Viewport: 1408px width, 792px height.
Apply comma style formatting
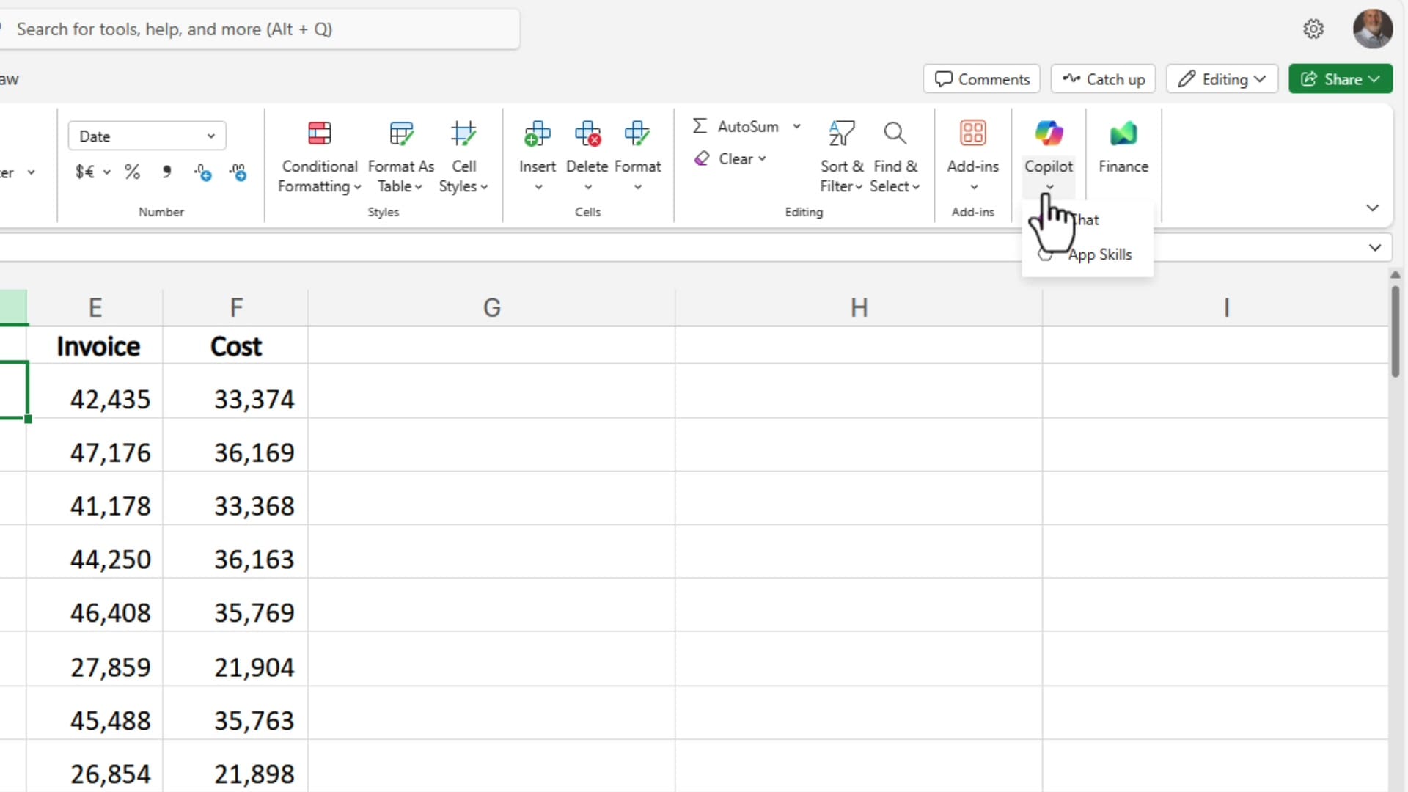pyautogui.click(x=166, y=172)
